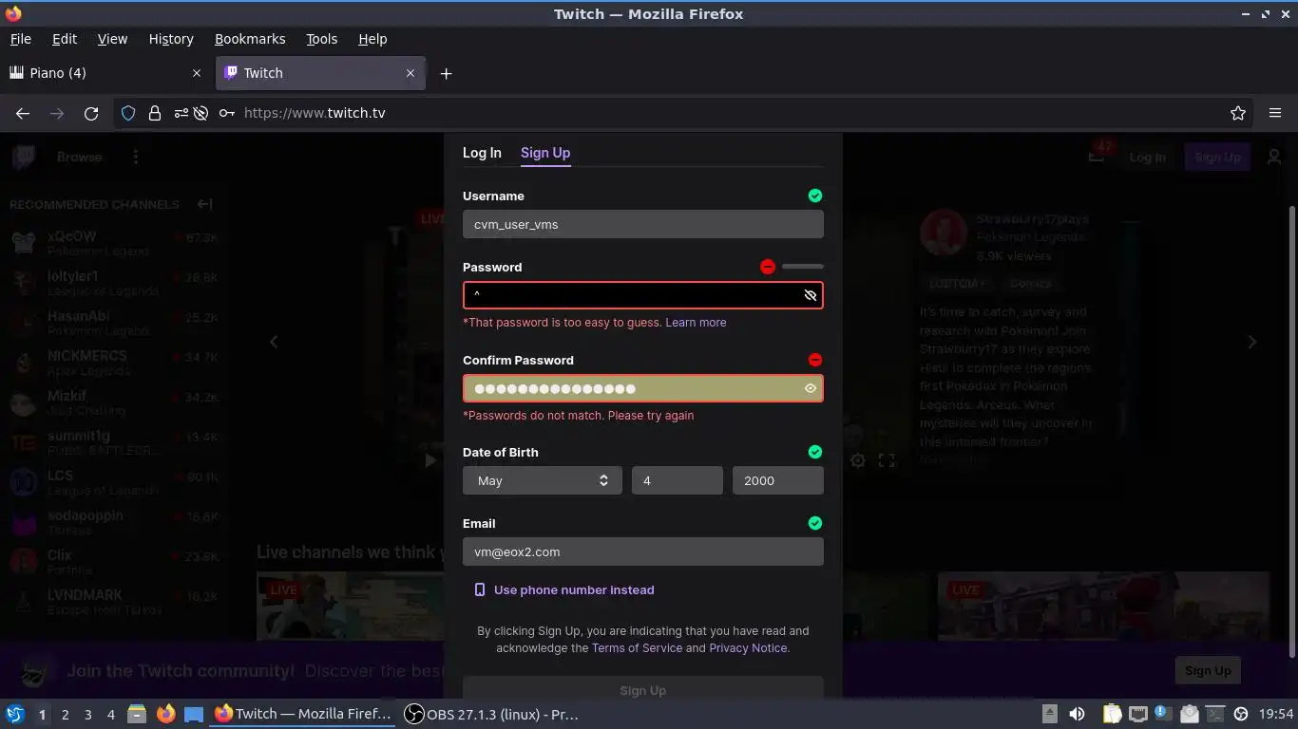Viewport: 1298px width, 729px height.
Task: Open the KDE application launcher
Action: 15,714
